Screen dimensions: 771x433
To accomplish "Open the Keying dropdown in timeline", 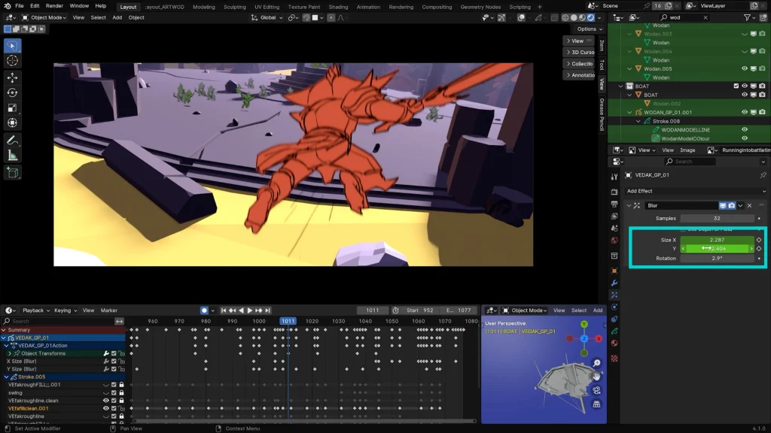I will tap(66, 310).
